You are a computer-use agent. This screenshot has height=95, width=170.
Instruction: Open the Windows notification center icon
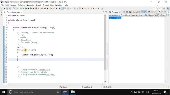tap(165, 92)
